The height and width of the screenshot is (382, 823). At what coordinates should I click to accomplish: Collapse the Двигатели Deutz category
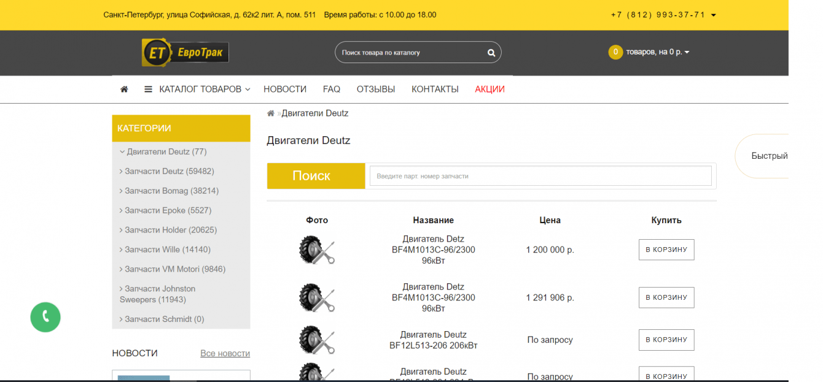coord(122,151)
